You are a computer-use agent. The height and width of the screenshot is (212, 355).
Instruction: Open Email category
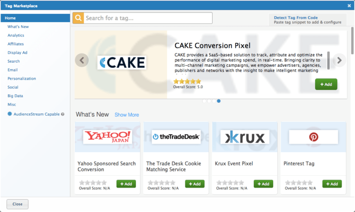tap(12, 70)
